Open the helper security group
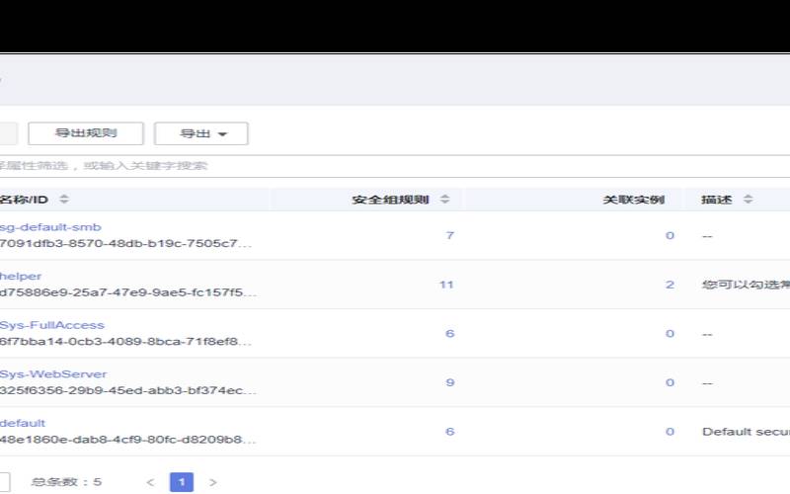 [x=21, y=277]
